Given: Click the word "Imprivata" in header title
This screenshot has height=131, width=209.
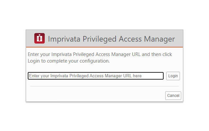Looking at the screenshot, I should (x=64, y=39).
